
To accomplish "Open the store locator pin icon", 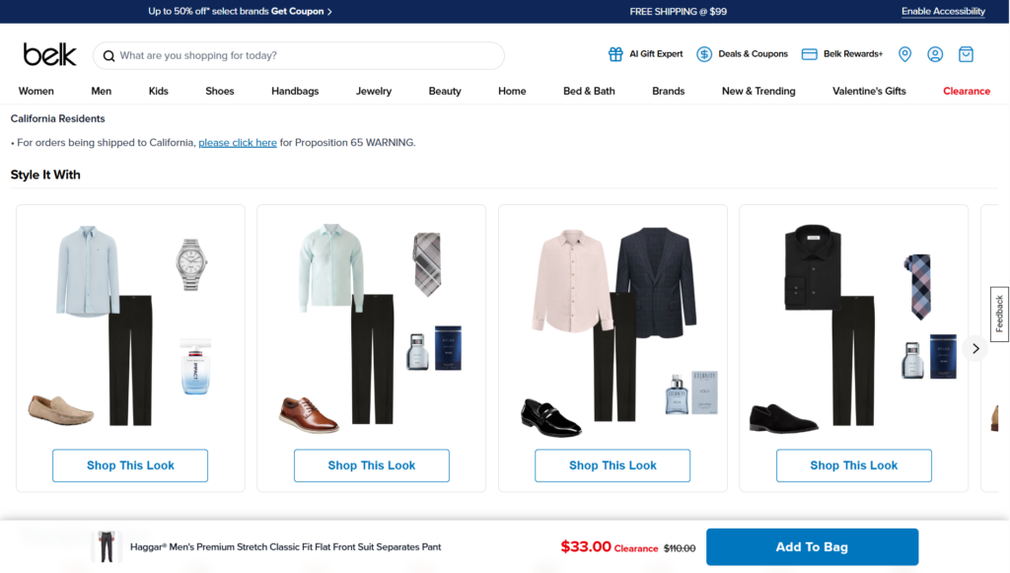I will (905, 54).
